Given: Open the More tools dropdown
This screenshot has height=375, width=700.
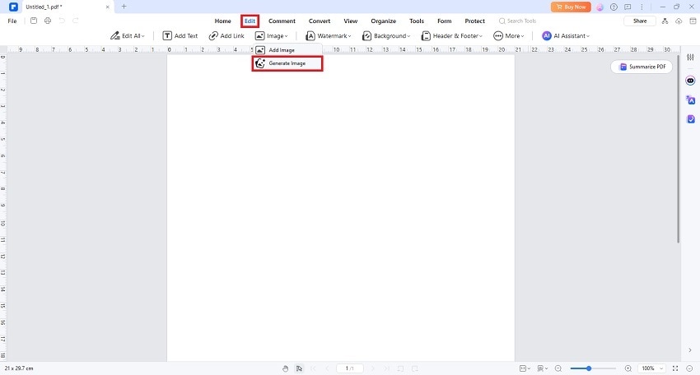Looking at the screenshot, I should pyautogui.click(x=508, y=35).
